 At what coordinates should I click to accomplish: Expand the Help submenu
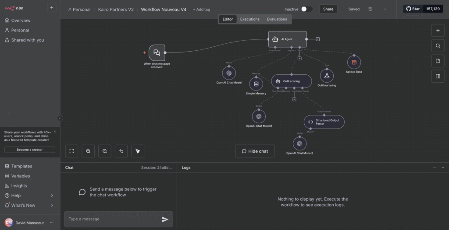click(52, 195)
